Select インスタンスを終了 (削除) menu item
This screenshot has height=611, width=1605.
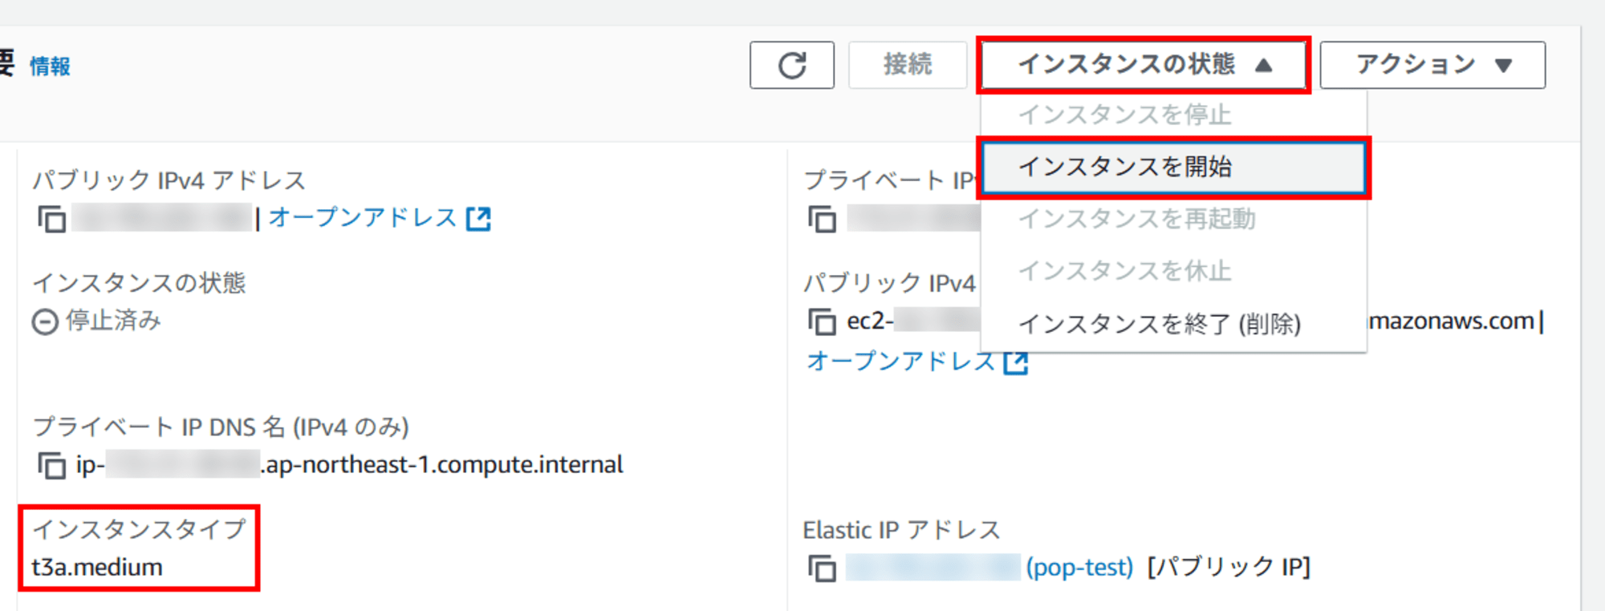tap(1174, 323)
